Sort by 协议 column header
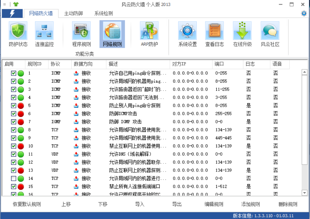Screen dimensions: 310x219 [x=60, y=64]
